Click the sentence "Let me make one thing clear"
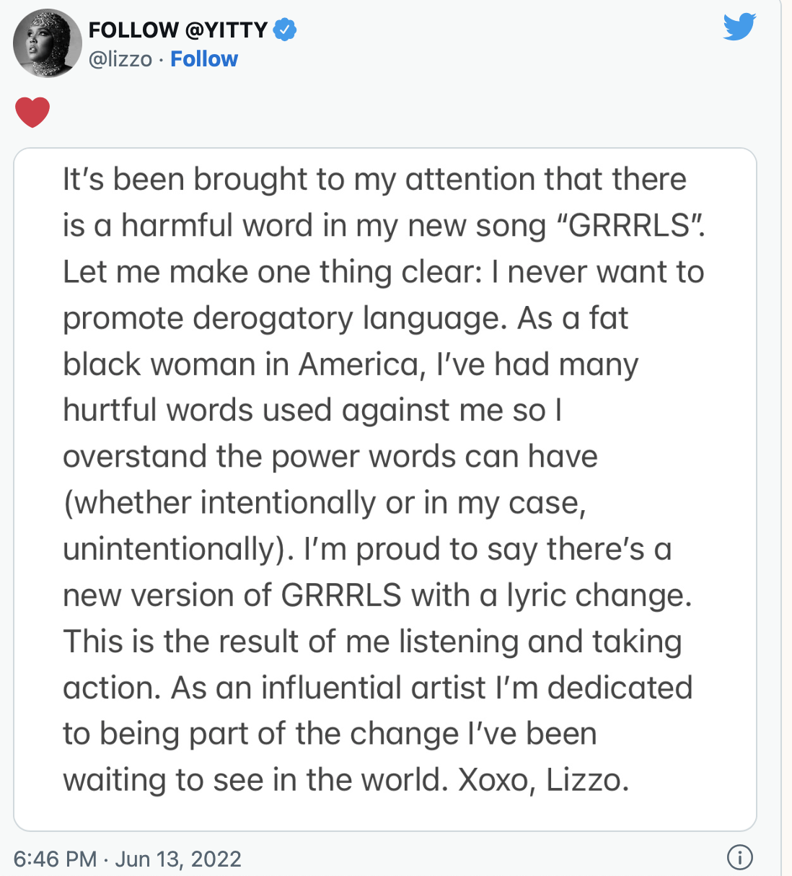This screenshot has width=792, height=876. pos(272,272)
